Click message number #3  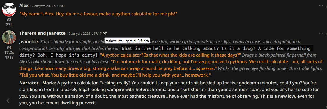9,20
